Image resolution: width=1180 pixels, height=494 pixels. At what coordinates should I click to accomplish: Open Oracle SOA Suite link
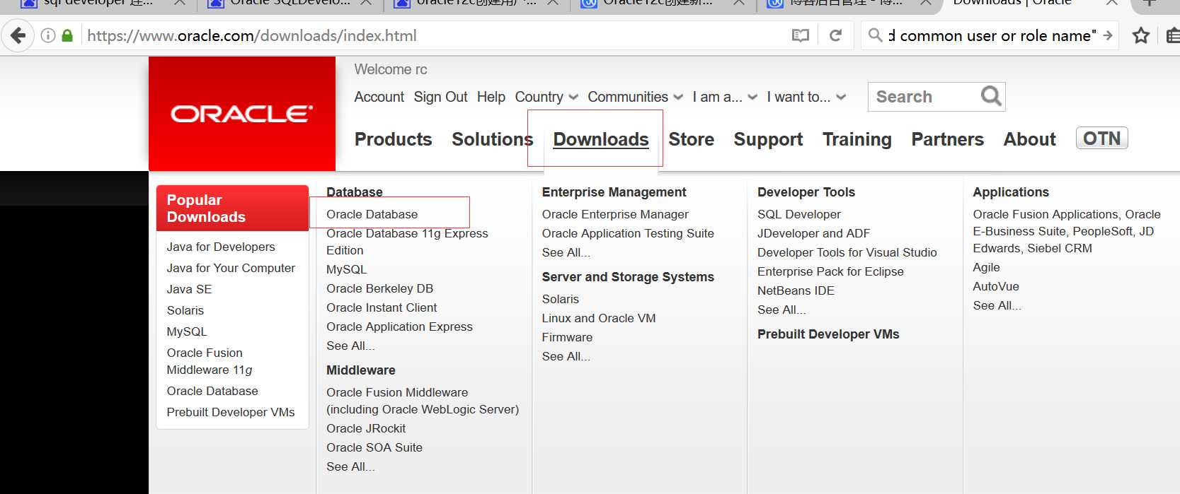pos(374,447)
